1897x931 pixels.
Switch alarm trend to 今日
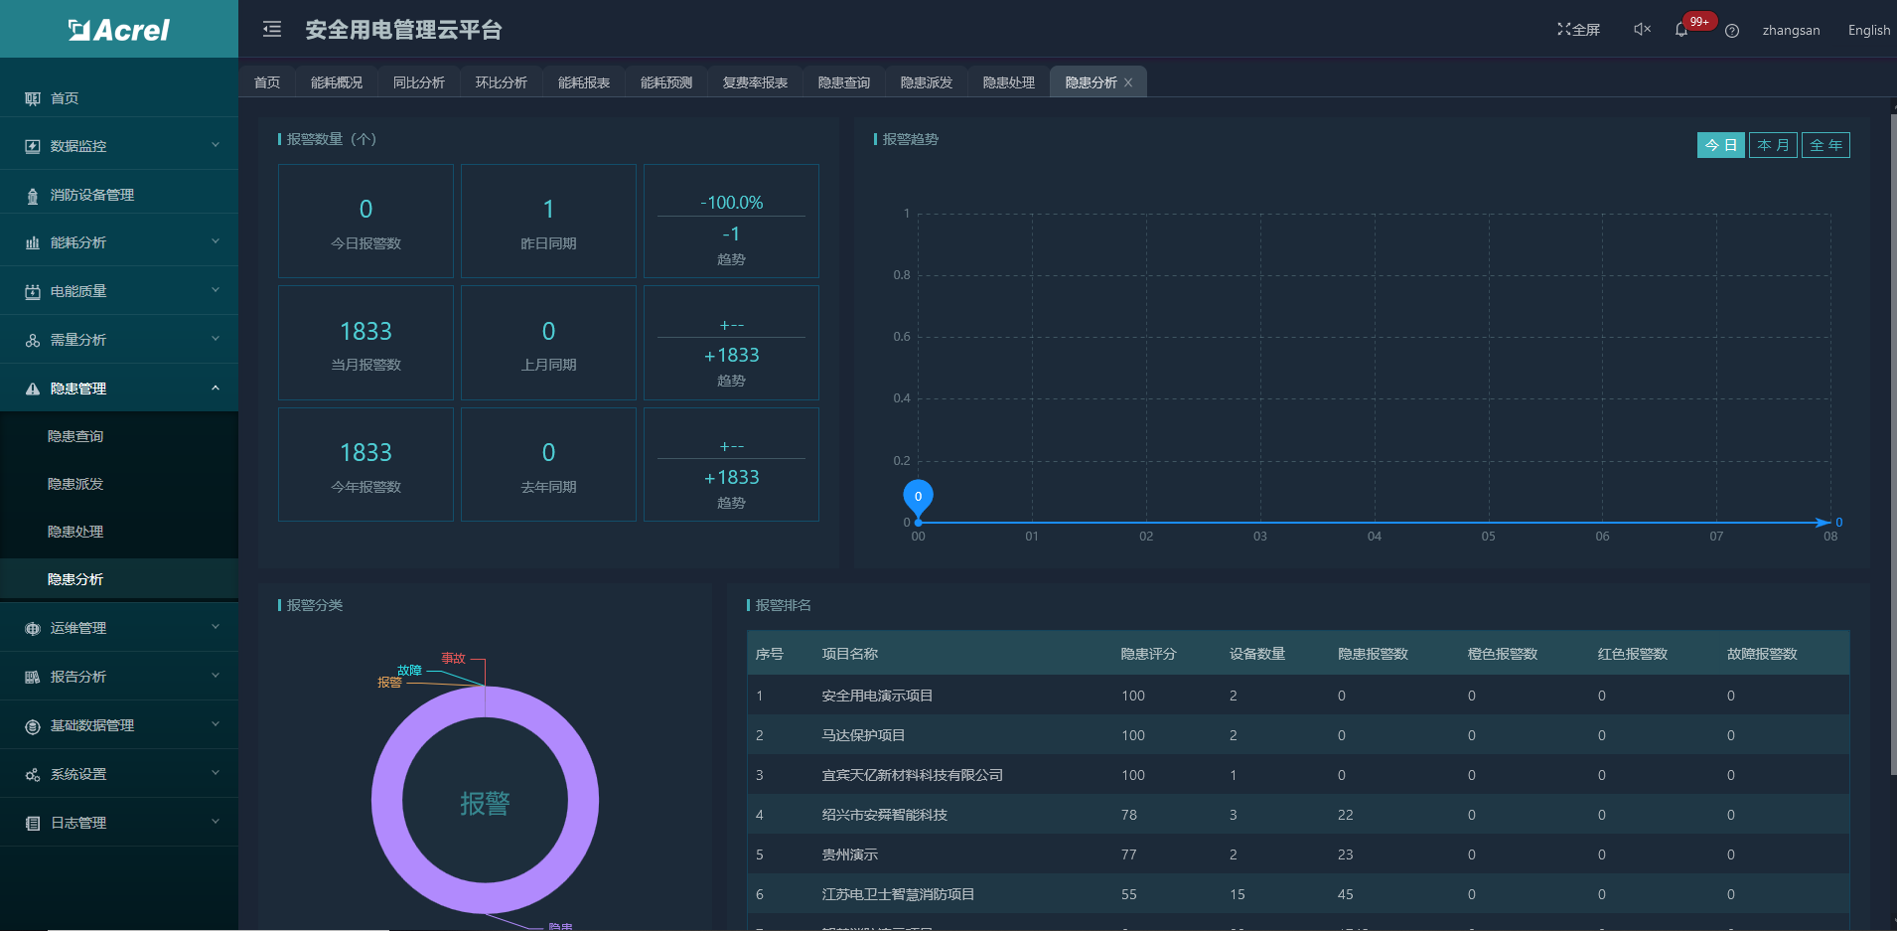1720,145
